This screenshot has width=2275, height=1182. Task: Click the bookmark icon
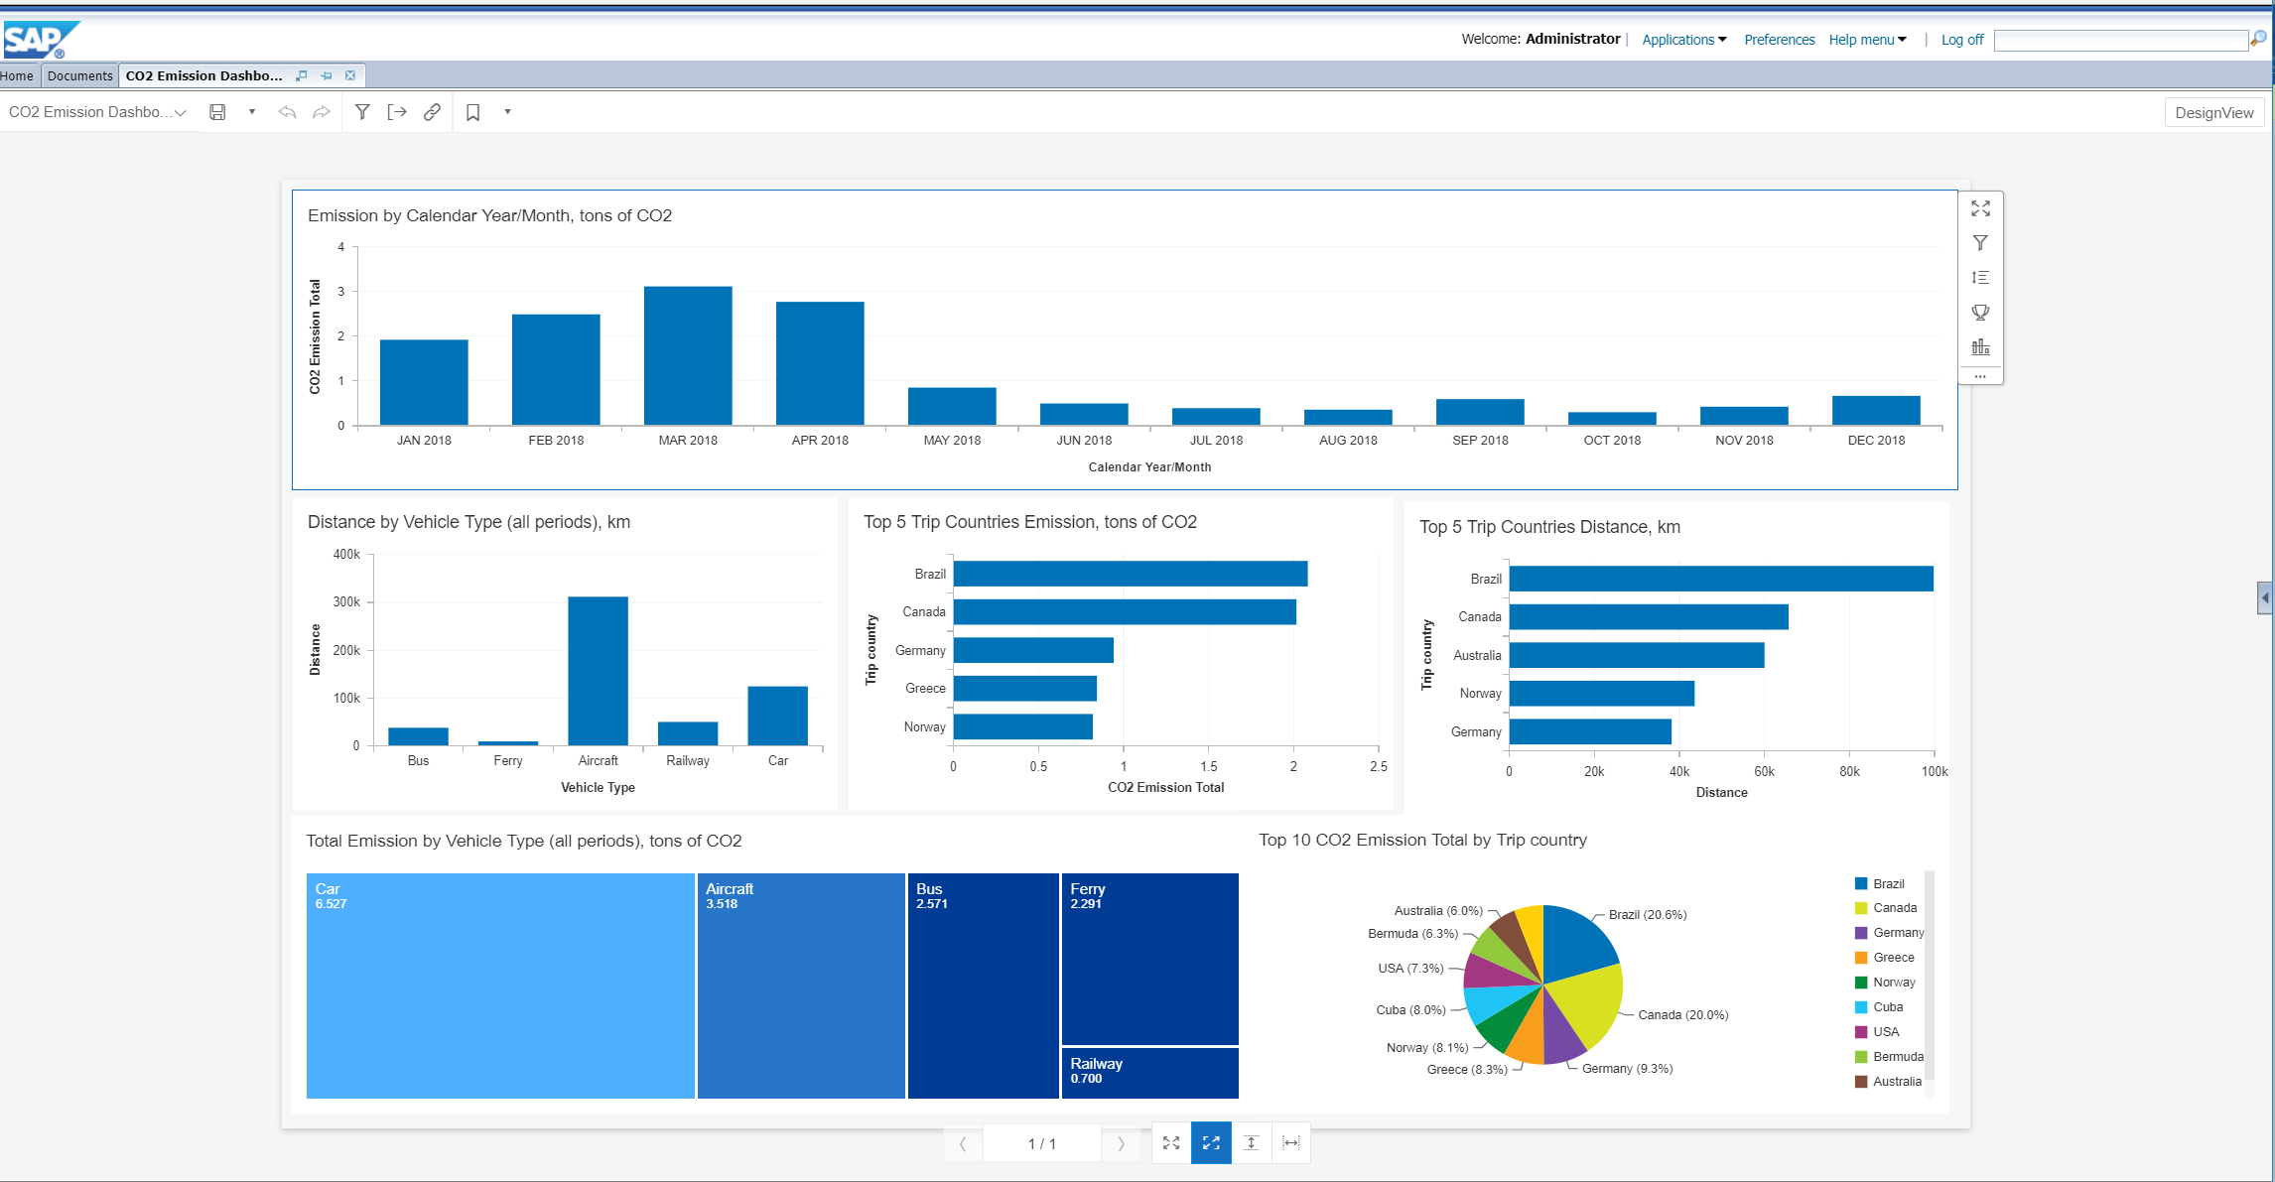click(x=472, y=112)
